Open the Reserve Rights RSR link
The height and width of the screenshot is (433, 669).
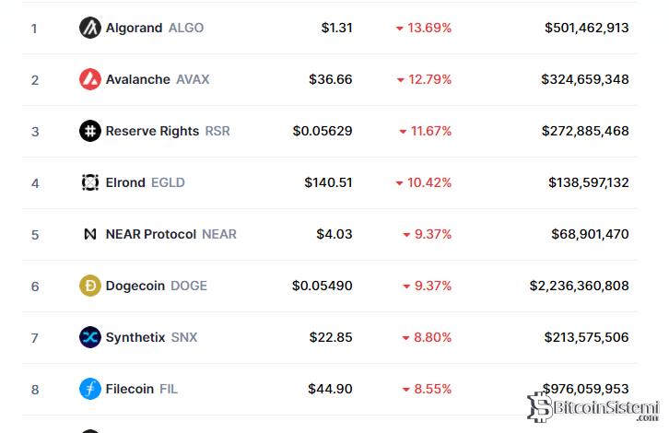[152, 131]
